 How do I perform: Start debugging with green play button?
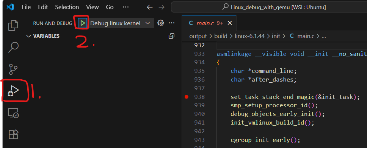[82, 23]
